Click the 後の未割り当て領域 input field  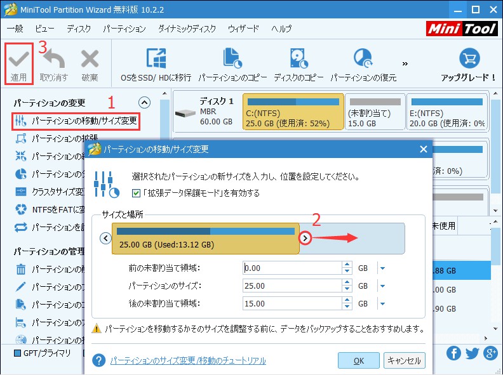click(x=292, y=303)
